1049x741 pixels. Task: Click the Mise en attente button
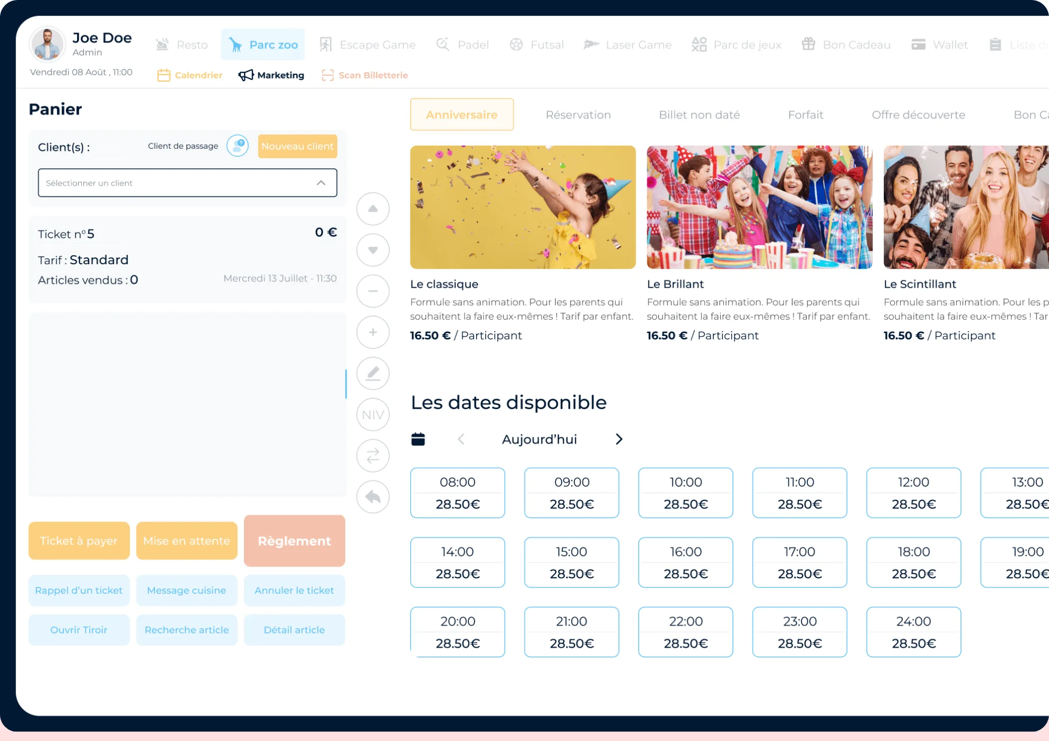187,540
